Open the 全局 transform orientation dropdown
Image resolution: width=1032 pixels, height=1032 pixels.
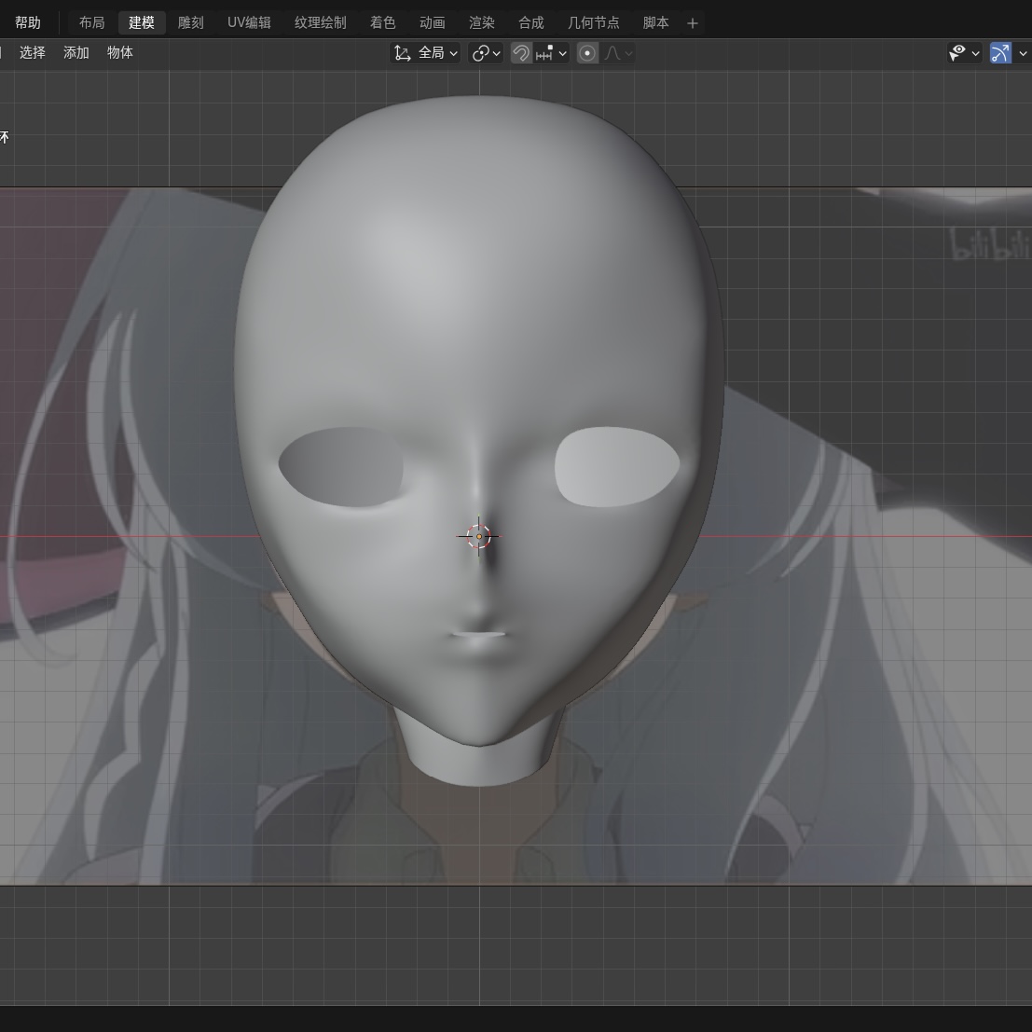pyautogui.click(x=425, y=53)
